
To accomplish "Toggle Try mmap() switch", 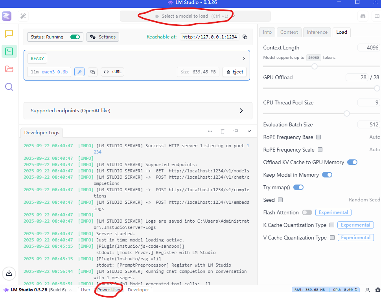I will tap(298, 187).
